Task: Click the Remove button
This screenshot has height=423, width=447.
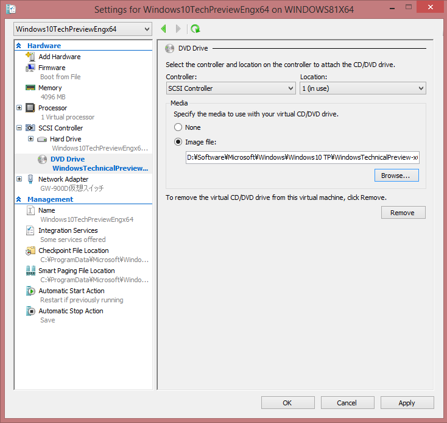Action: (x=403, y=213)
